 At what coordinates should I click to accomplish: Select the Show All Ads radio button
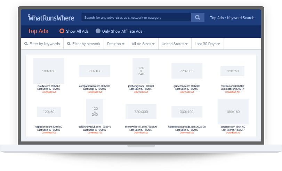62,31
